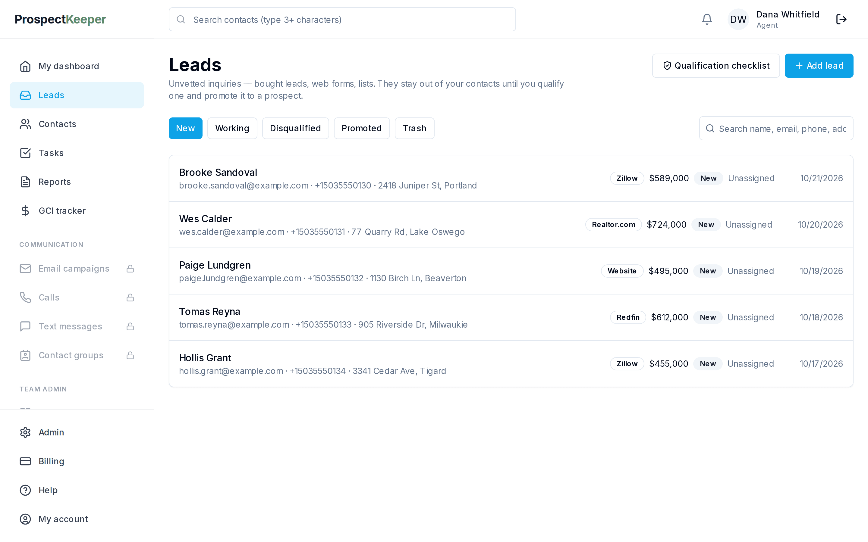The height and width of the screenshot is (542, 868).
Task: Click the GCI tracker dollar icon
Action: pyautogui.click(x=25, y=211)
